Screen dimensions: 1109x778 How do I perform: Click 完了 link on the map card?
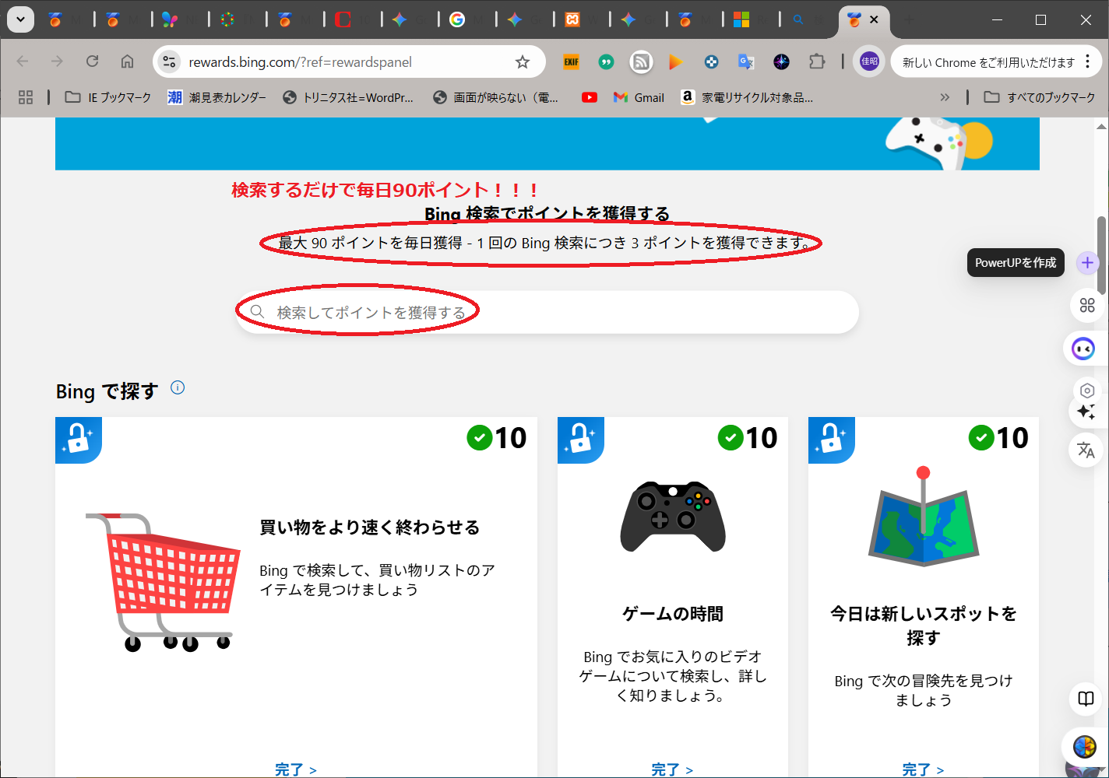923,769
